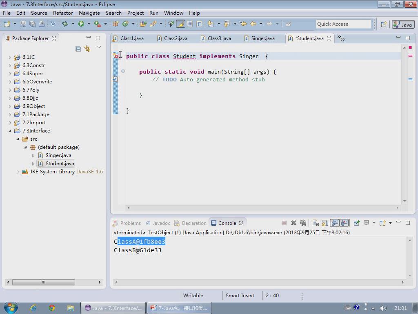Expand the 6.1JC project

tap(10, 57)
